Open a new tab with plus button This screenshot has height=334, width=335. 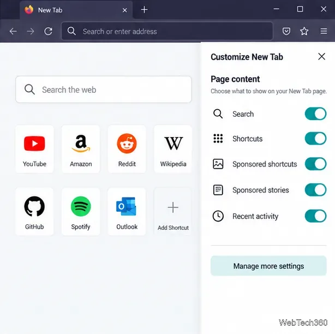coord(144,10)
